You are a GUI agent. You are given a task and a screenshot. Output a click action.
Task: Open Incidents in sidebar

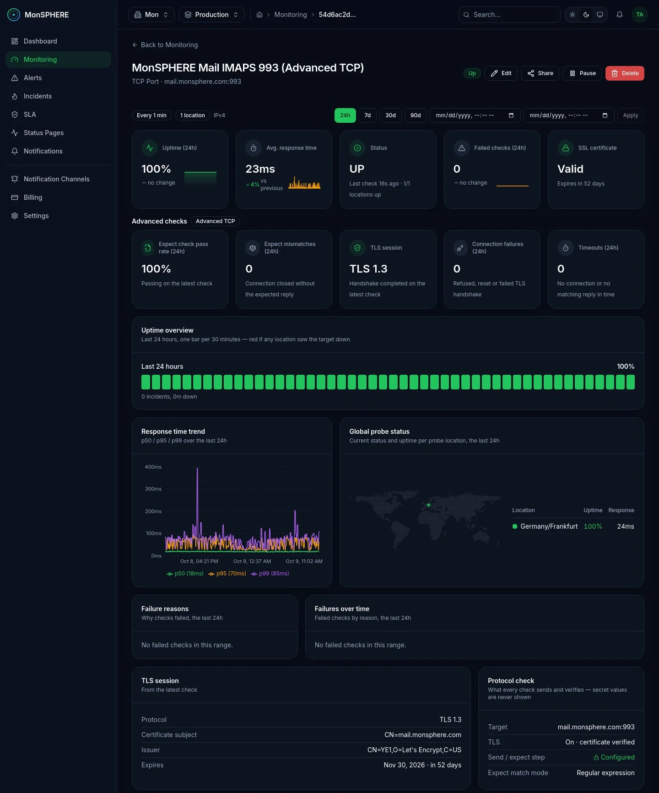pos(58,96)
